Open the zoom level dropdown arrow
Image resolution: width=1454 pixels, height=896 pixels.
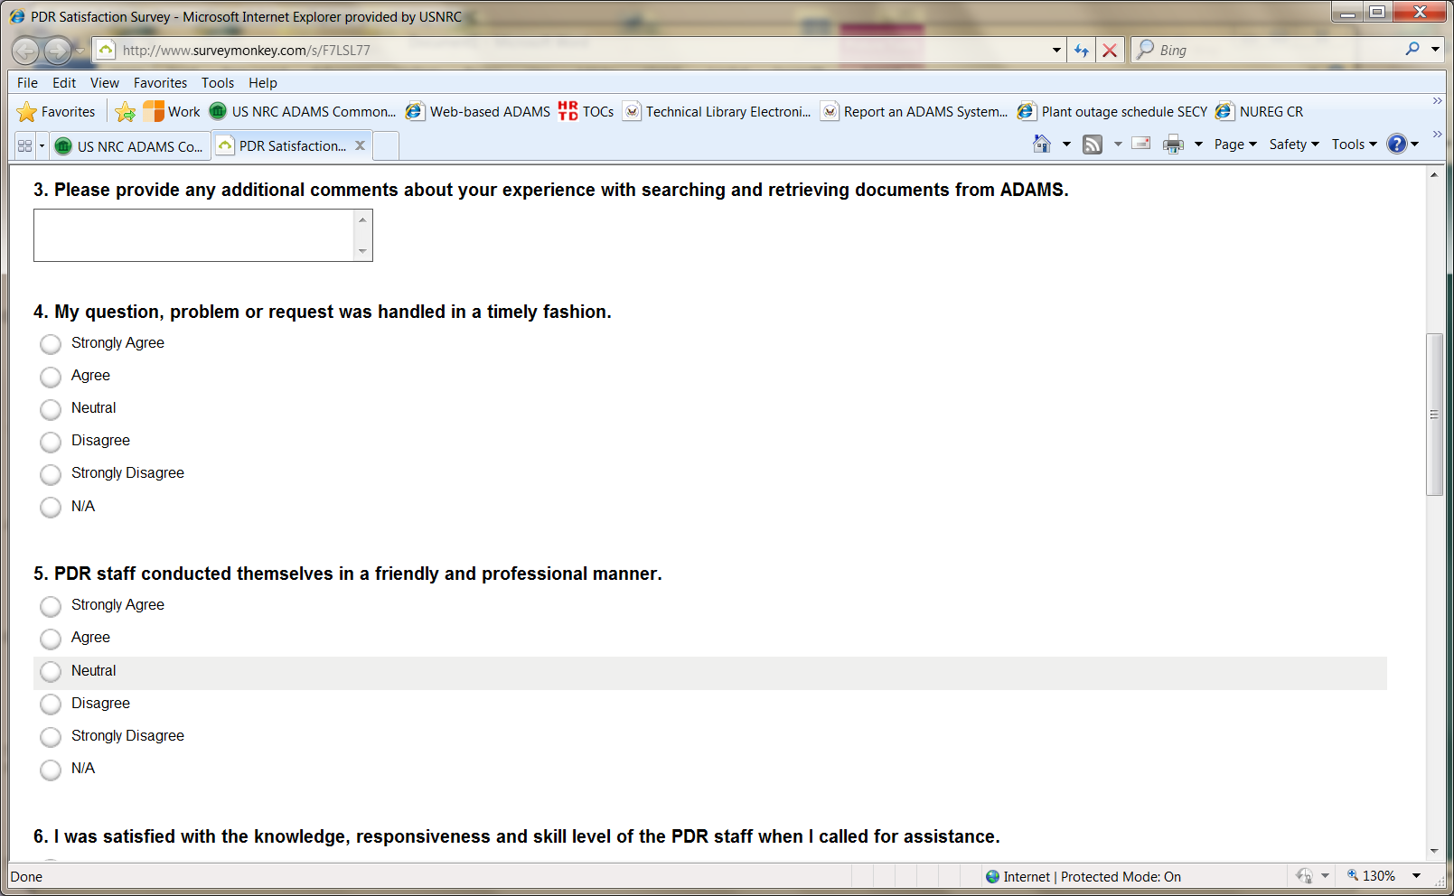point(1416,876)
